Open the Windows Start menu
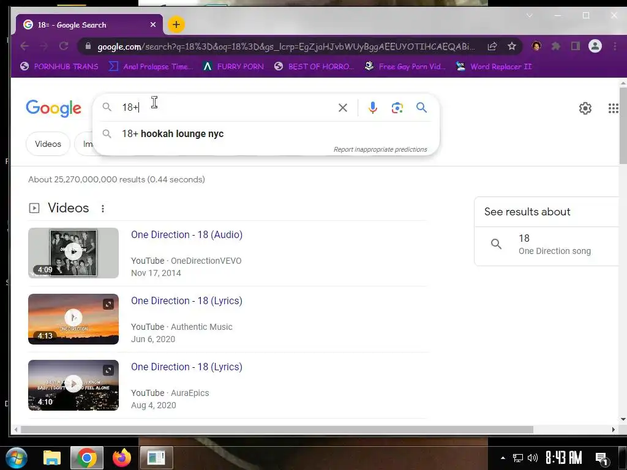This screenshot has width=627, height=470. [17, 458]
